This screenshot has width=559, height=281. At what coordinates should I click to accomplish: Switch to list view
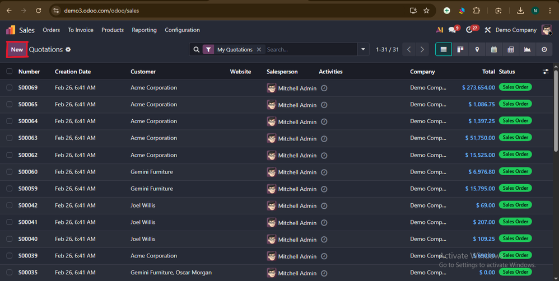444,49
